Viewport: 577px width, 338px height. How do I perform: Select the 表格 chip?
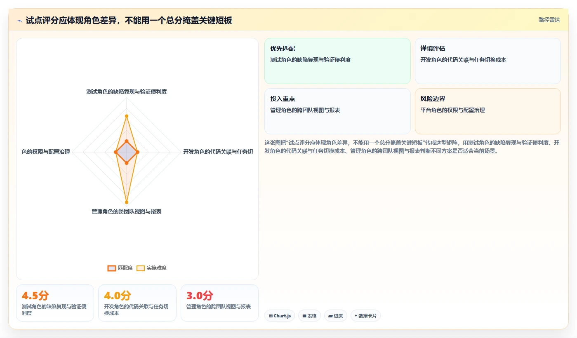click(309, 316)
